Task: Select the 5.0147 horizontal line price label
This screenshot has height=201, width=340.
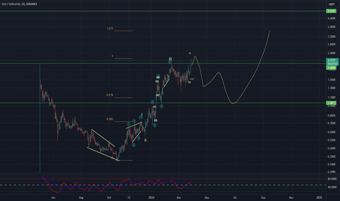Action: [331, 11]
